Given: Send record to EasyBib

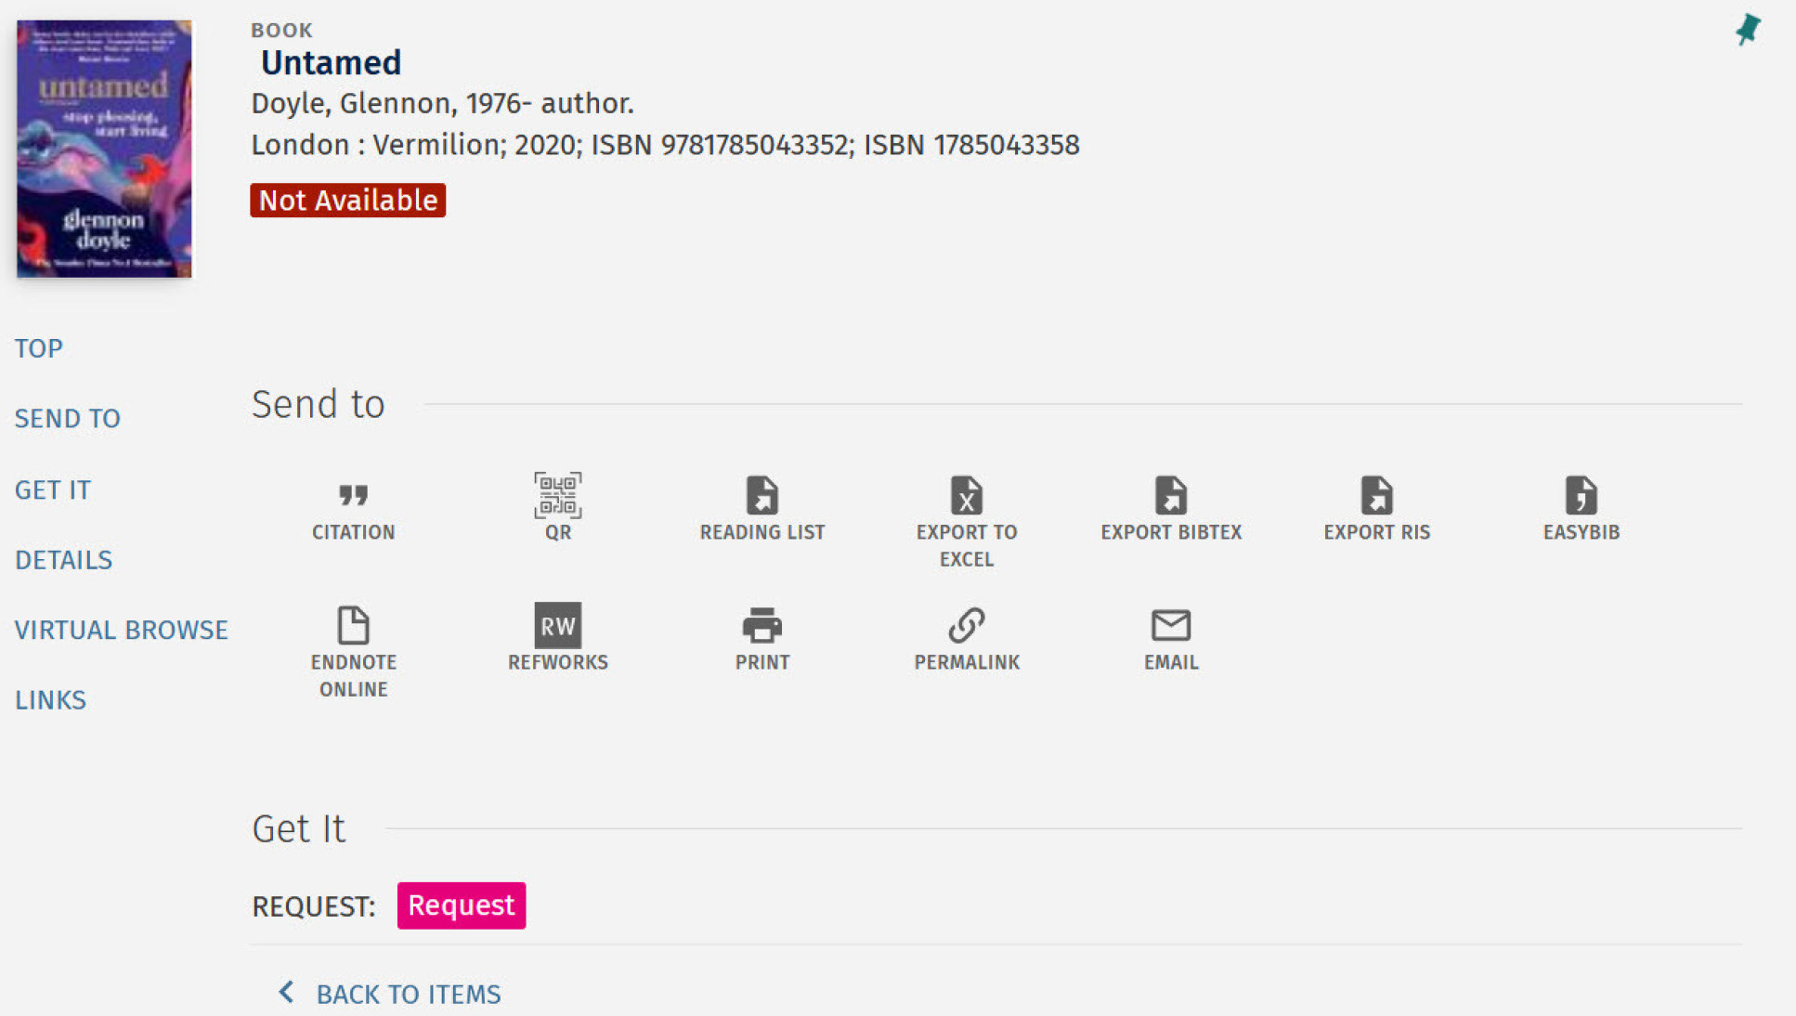Looking at the screenshot, I should (x=1581, y=508).
